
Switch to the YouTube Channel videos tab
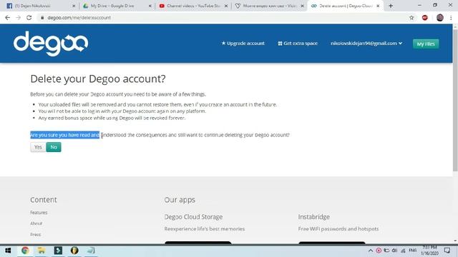193,6
